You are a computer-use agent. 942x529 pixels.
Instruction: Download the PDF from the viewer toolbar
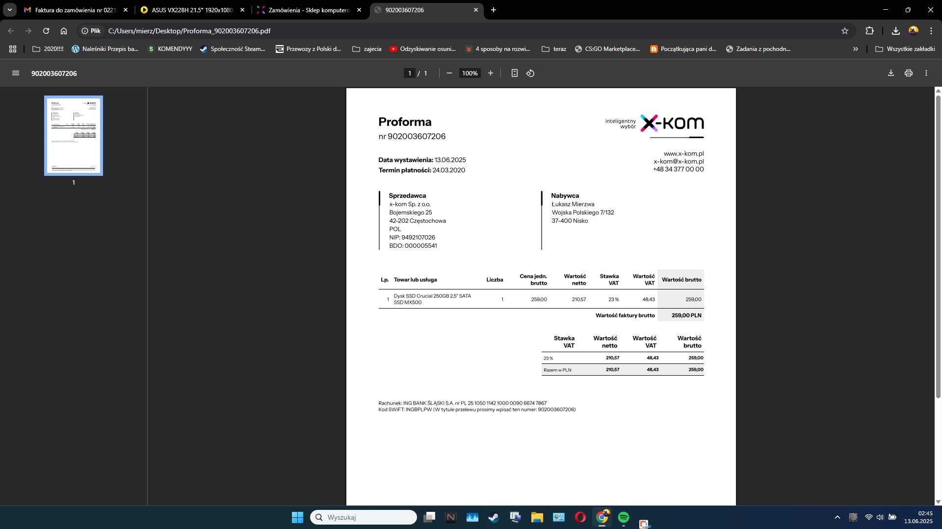(x=891, y=73)
